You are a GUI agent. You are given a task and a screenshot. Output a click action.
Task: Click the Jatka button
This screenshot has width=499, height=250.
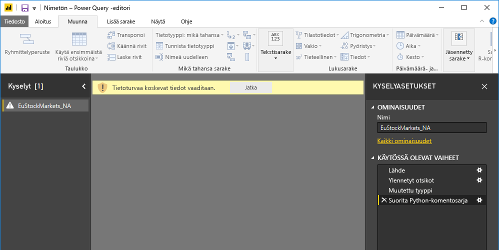coord(251,87)
